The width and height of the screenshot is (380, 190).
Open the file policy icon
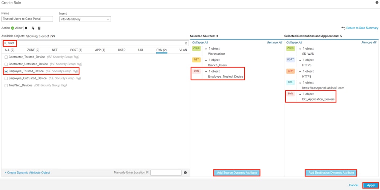pos(33,28)
